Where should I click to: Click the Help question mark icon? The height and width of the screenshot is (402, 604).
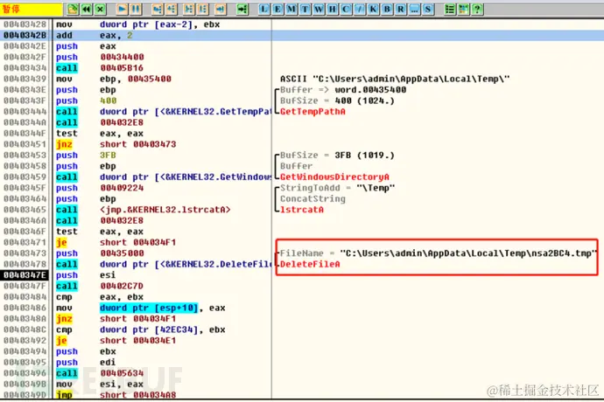point(477,9)
